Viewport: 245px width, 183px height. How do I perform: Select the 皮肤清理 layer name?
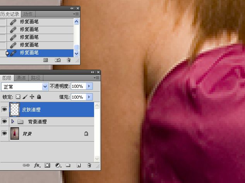[31, 109]
